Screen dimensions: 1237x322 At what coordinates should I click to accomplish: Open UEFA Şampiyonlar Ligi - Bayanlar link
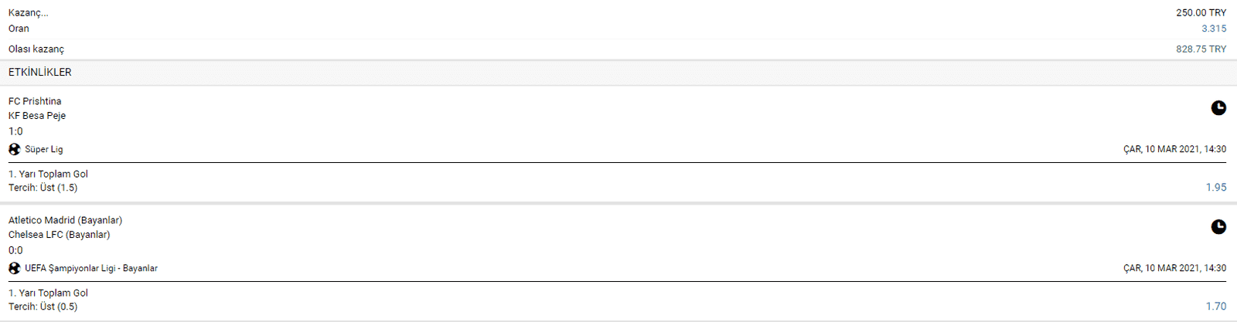(x=91, y=268)
